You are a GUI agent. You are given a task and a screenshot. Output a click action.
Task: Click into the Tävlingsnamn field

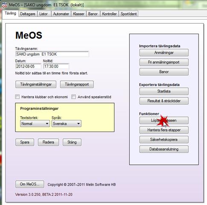(x=52, y=54)
